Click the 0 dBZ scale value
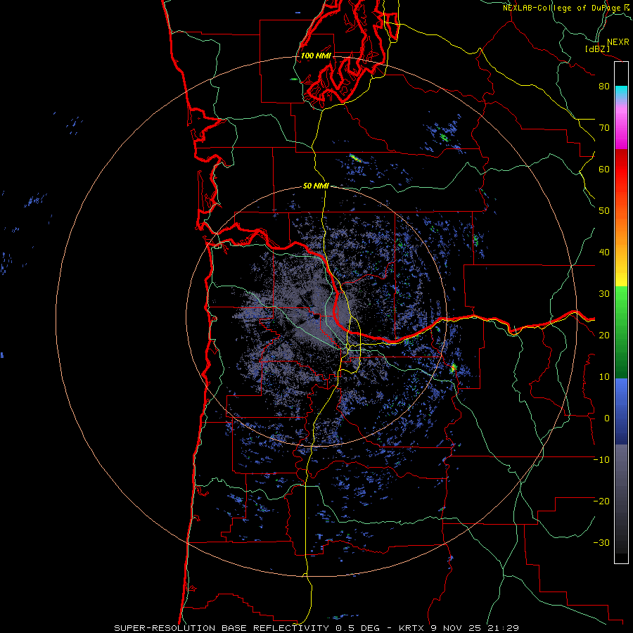This screenshot has width=633, height=633. 607,418
